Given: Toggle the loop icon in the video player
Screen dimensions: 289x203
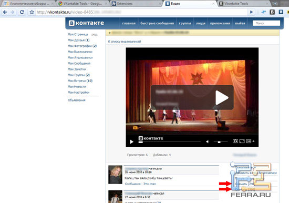Looking at the screenshot, I should pos(235,141).
